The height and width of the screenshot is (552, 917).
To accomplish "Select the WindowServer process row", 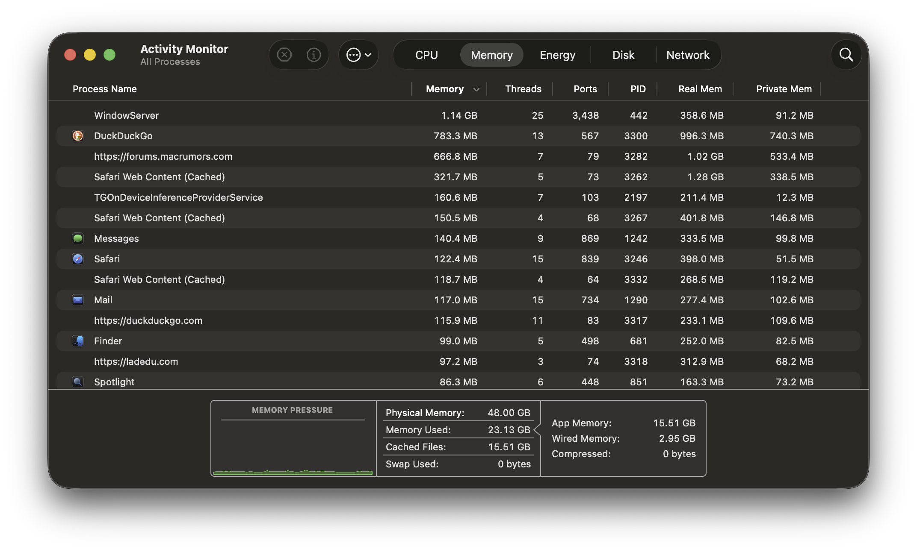I will coord(458,115).
